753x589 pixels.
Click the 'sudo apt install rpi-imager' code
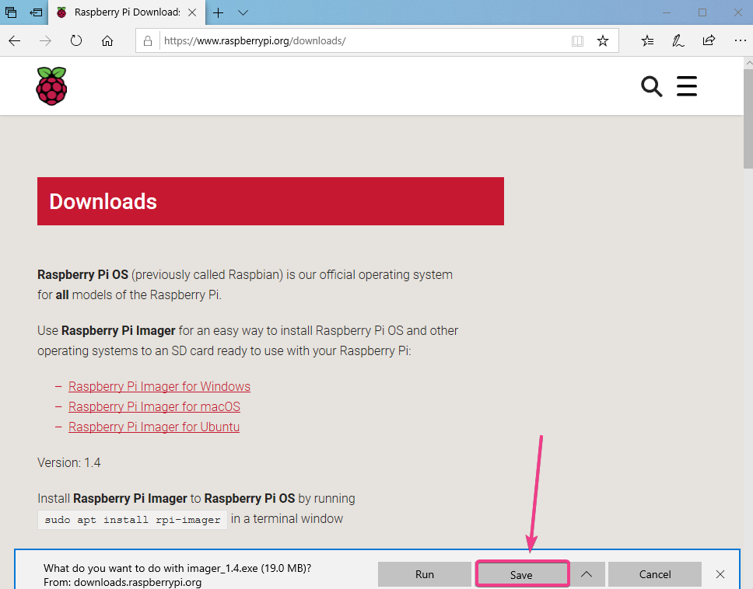click(132, 519)
